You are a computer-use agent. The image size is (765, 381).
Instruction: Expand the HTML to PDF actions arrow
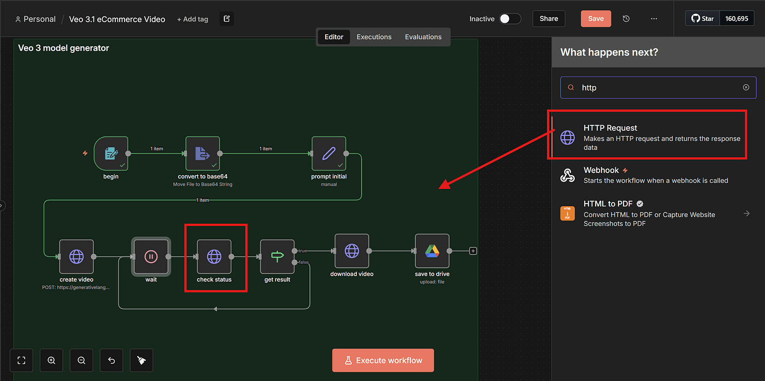click(x=746, y=213)
